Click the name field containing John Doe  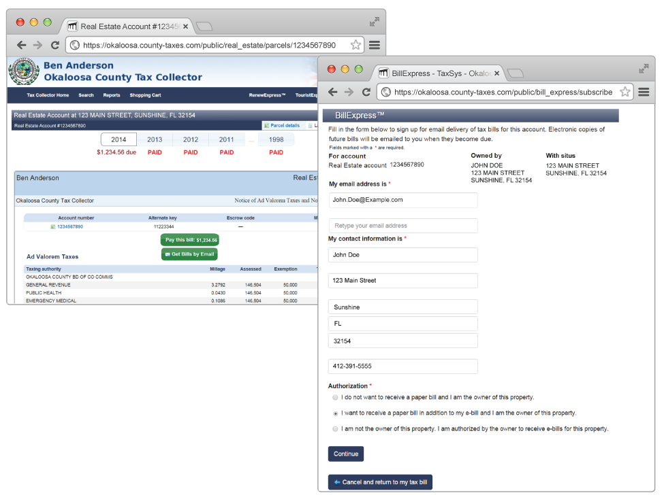pyautogui.click(x=402, y=255)
